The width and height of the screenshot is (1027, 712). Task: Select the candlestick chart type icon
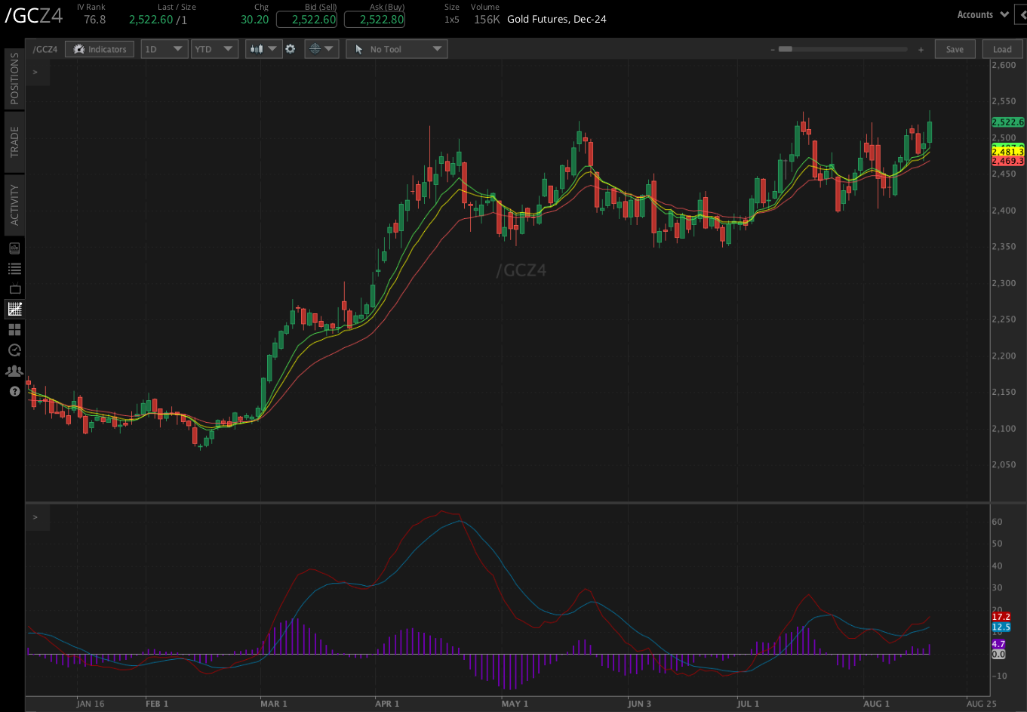[x=257, y=48]
